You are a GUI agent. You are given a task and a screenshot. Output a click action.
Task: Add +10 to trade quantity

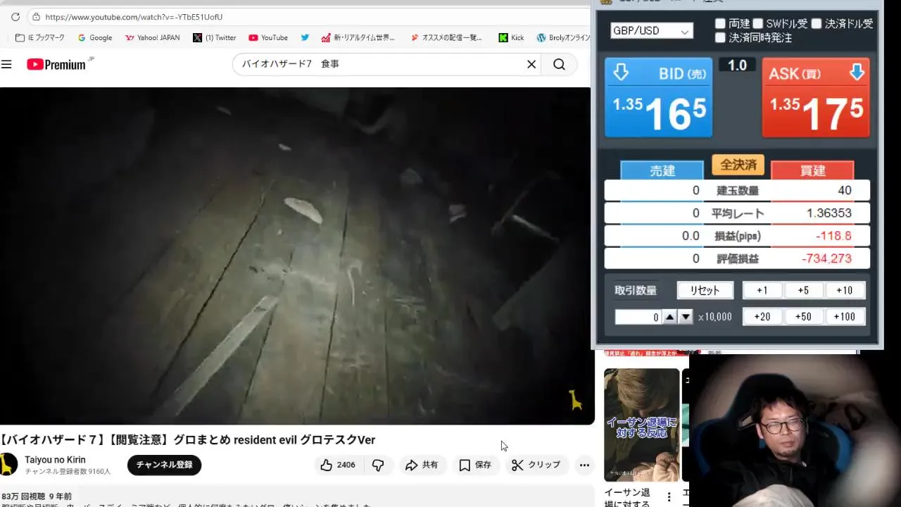pyautogui.click(x=844, y=290)
